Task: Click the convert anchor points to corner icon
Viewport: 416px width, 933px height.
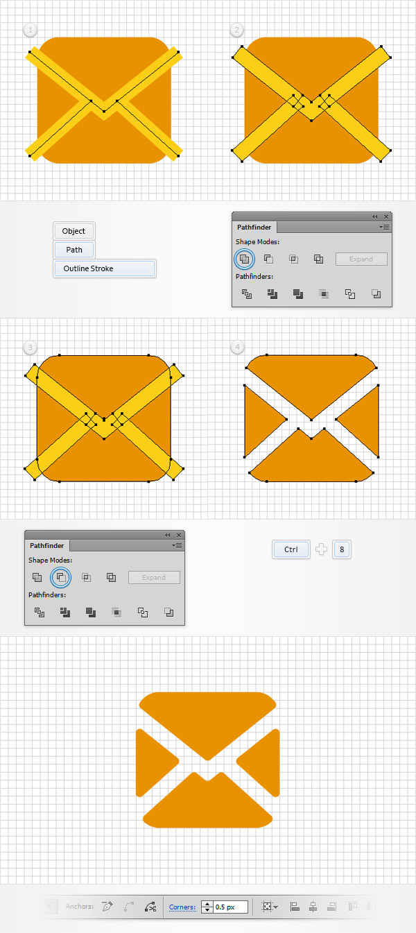Action: 107,906
